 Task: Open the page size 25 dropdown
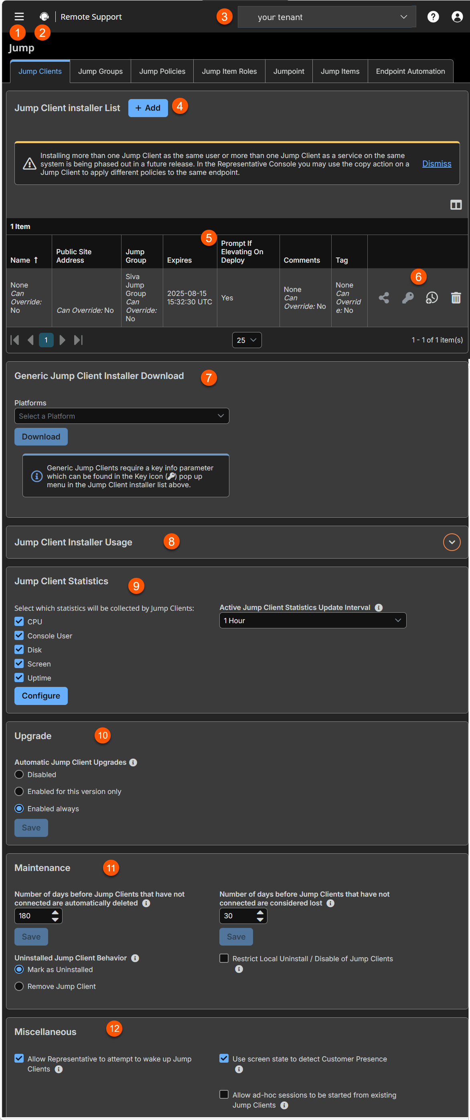point(247,340)
